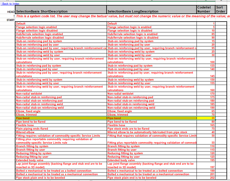Select codelist number cell 55
The height and width of the screenshot is (181, 230).
click(206, 141)
